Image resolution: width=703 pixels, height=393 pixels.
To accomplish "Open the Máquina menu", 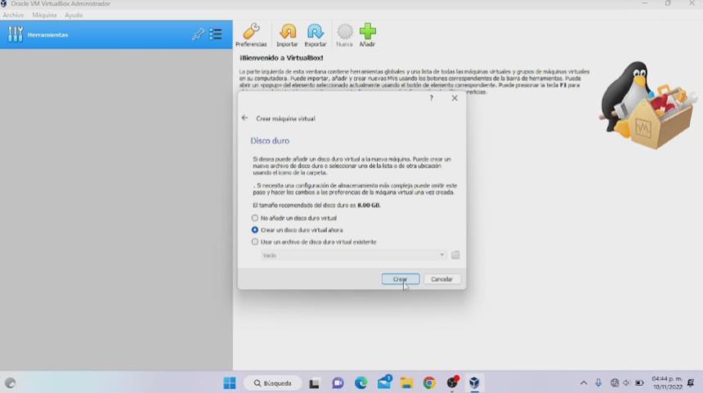I will click(x=44, y=16).
